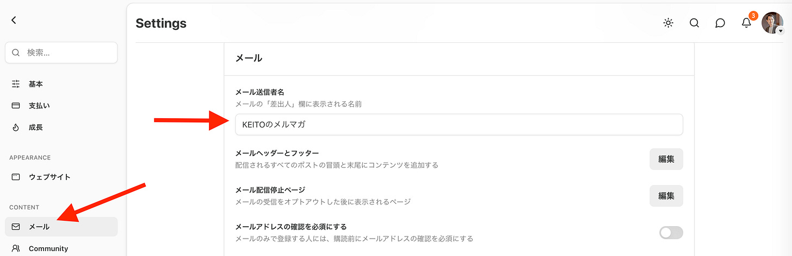Click the 検索 search box in sidebar
This screenshot has width=792, height=256.
tap(61, 53)
